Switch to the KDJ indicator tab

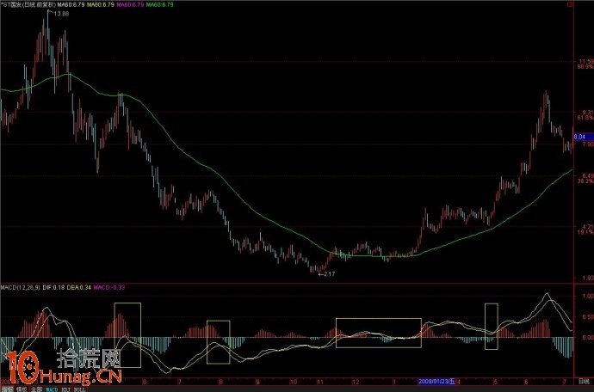(x=66, y=389)
